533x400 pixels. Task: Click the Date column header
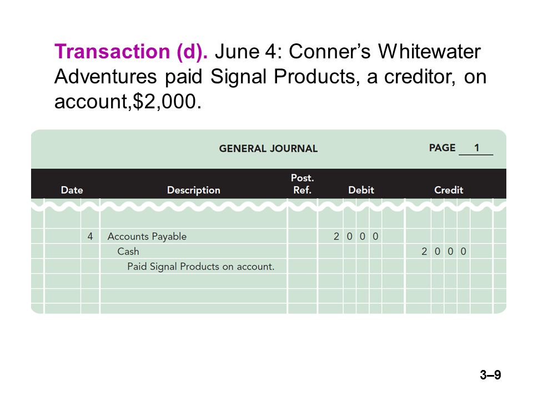(72, 190)
